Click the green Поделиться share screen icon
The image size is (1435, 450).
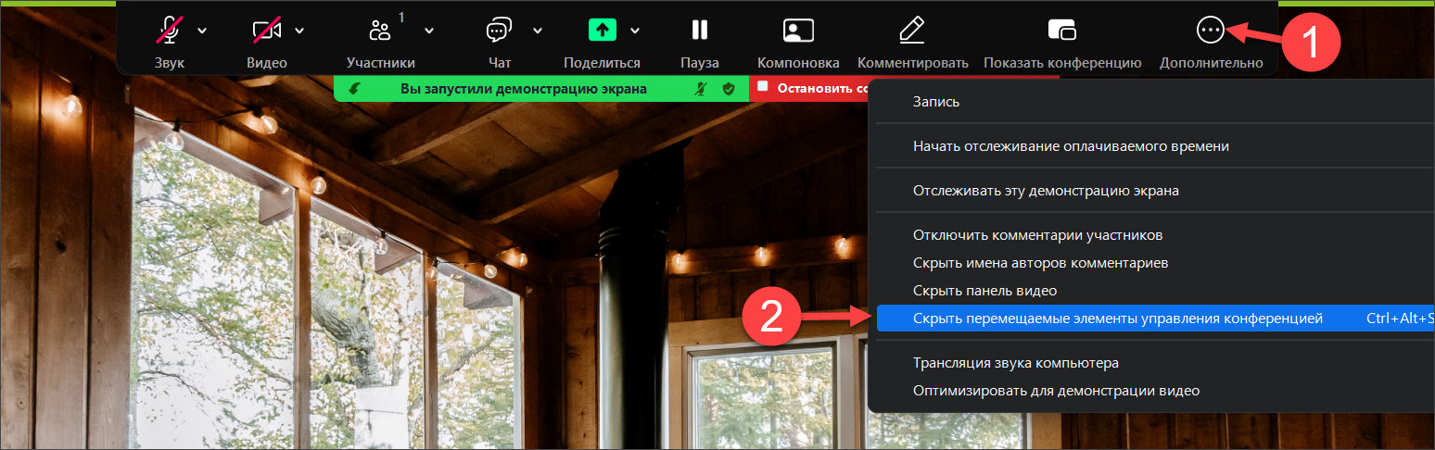[x=602, y=31]
